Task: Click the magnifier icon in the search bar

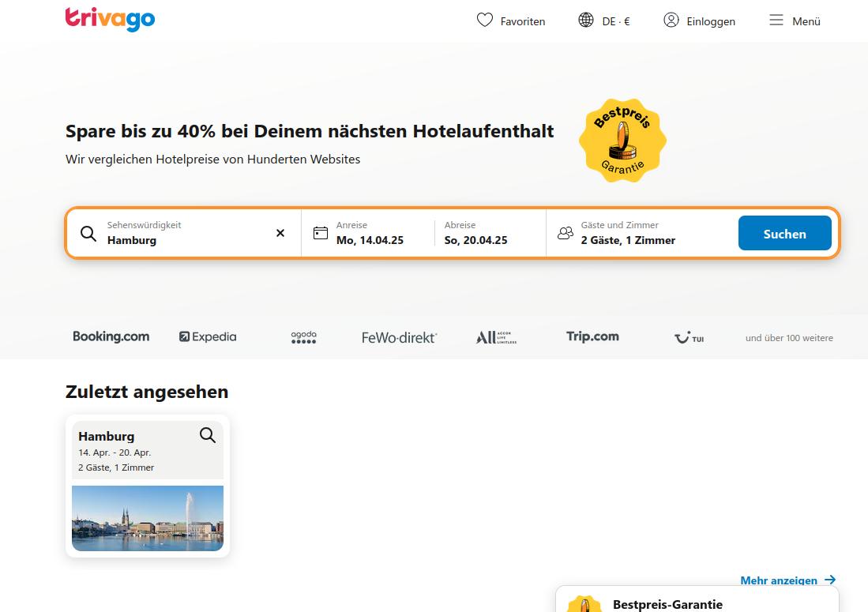Action: [x=88, y=233]
